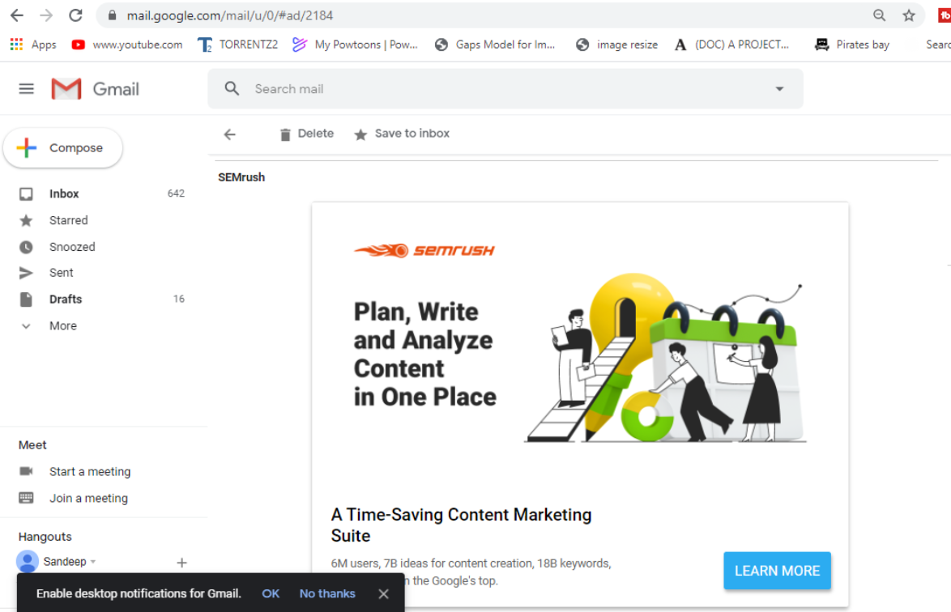Open the My Powtoons bookmark
Image resolution: width=951 pixels, height=612 pixels.
[x=355, y=45]
